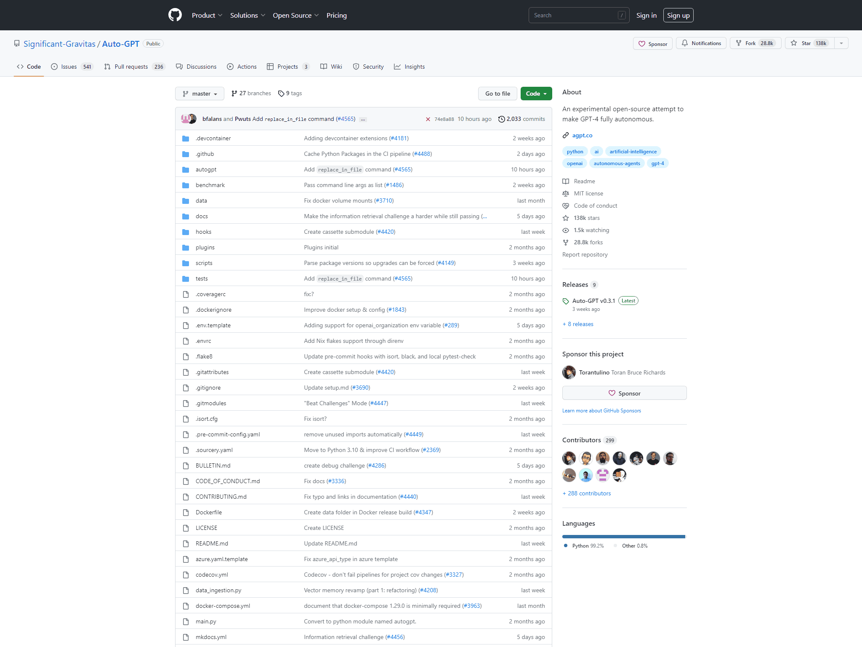The image size is (862, 647).
Task: Click the Go to file button
Action: coord(498,94)
